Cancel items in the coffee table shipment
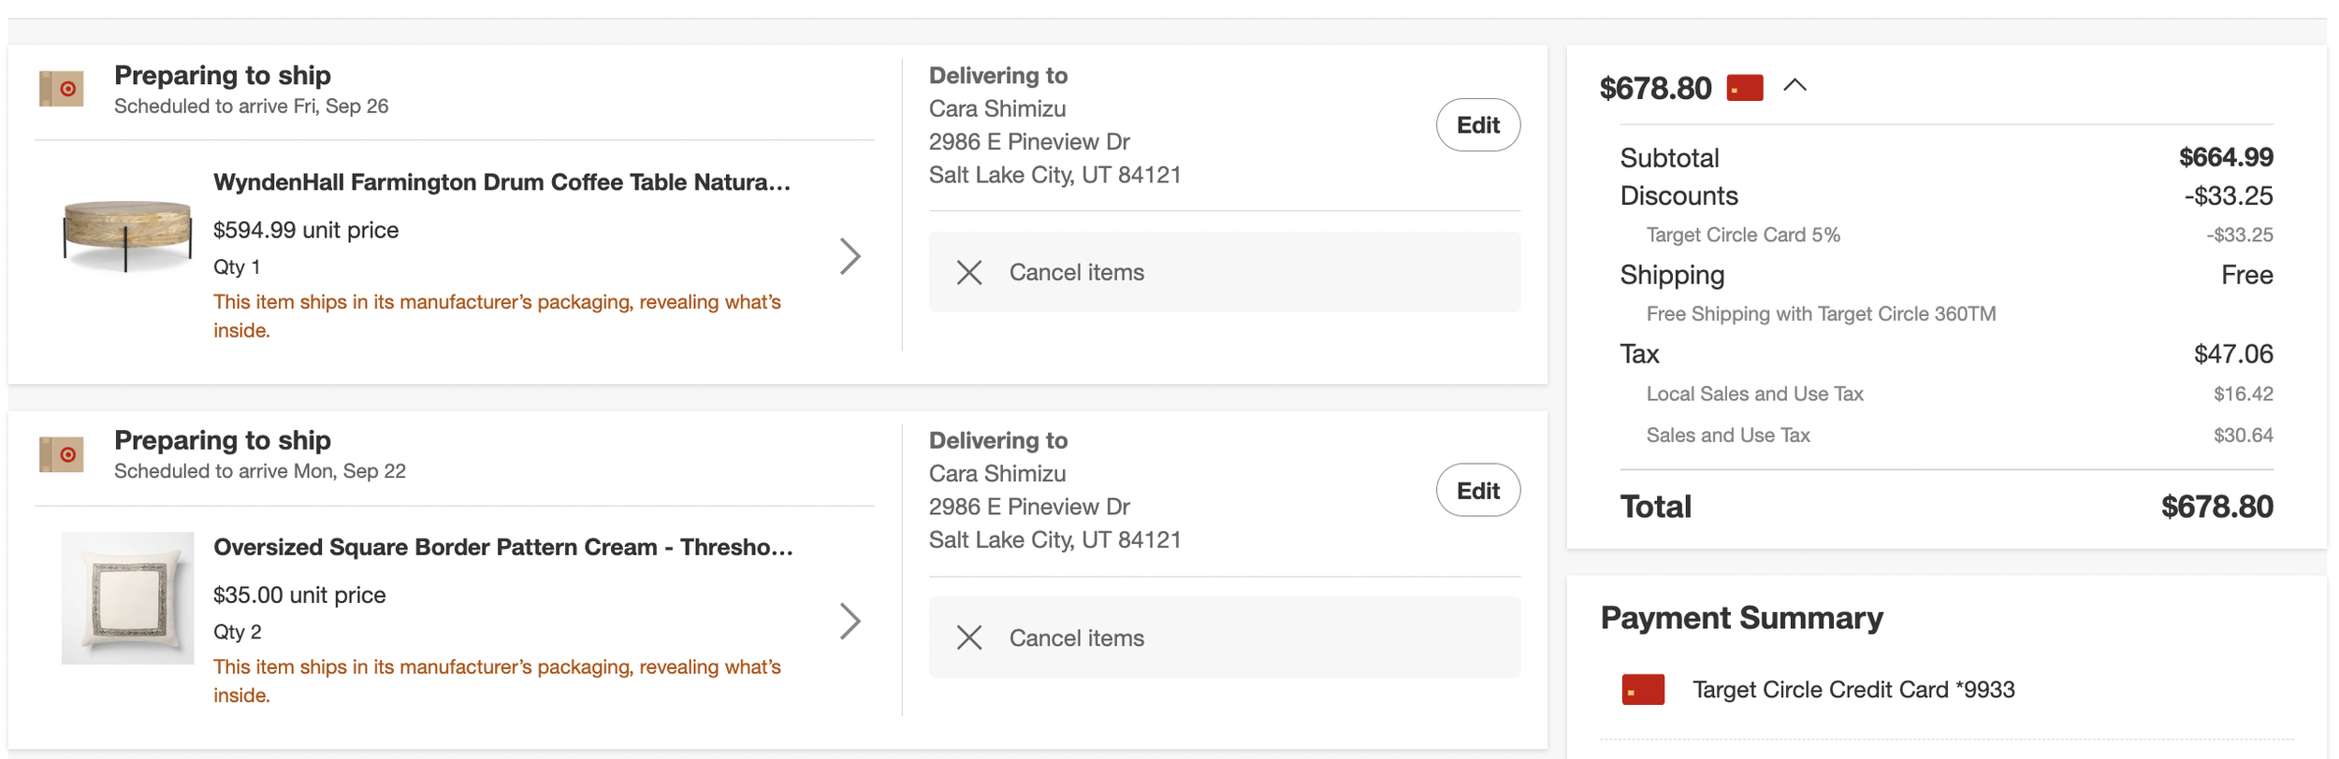 tap(1076, 273)
